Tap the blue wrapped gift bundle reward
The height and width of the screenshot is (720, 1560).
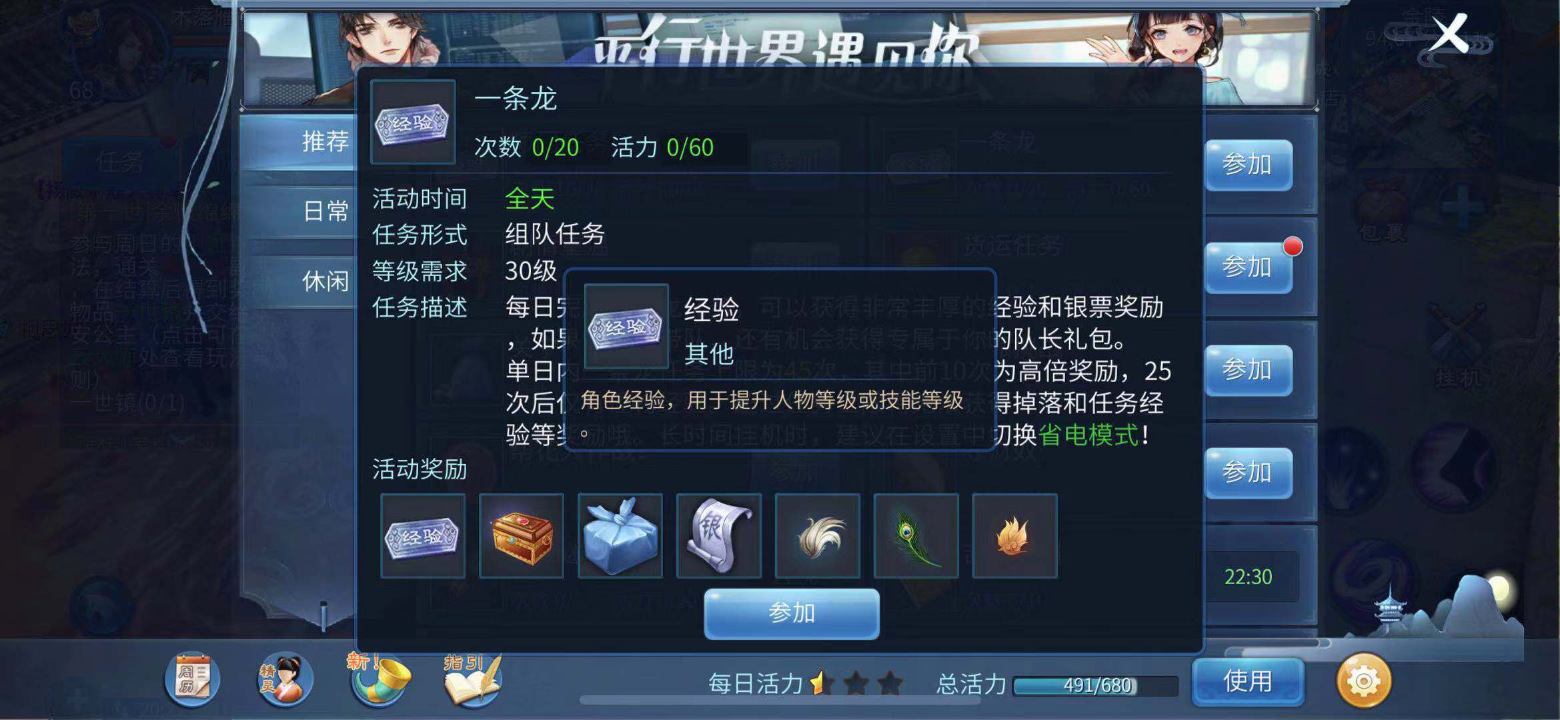pos(620,536)
